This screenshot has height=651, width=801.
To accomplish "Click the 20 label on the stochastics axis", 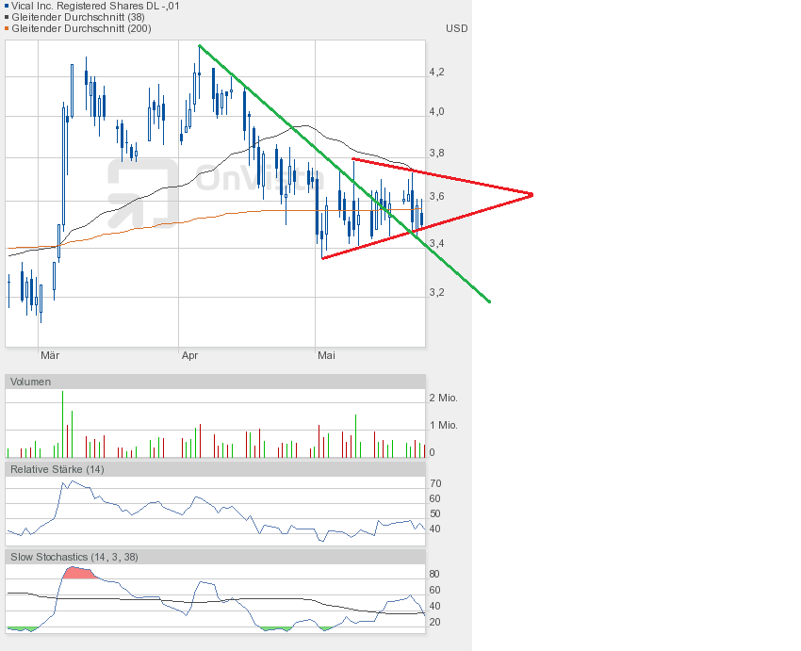I will [434, 622].
